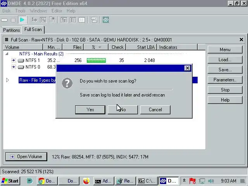Click the Full Scan play toolbar icon
This screenshot has height=186, width=248.
click(x=22, y=20)
